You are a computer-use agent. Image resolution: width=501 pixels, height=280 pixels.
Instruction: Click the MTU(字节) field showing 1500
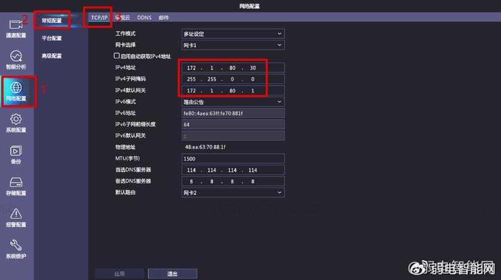pyautogui.click(x=233, y=159)
